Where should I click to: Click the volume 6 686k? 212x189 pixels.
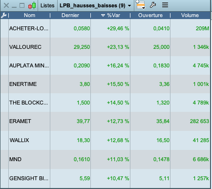(x=201, y=159)
